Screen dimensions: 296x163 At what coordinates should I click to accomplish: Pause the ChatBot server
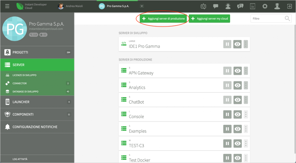click(x=227, y=100)
